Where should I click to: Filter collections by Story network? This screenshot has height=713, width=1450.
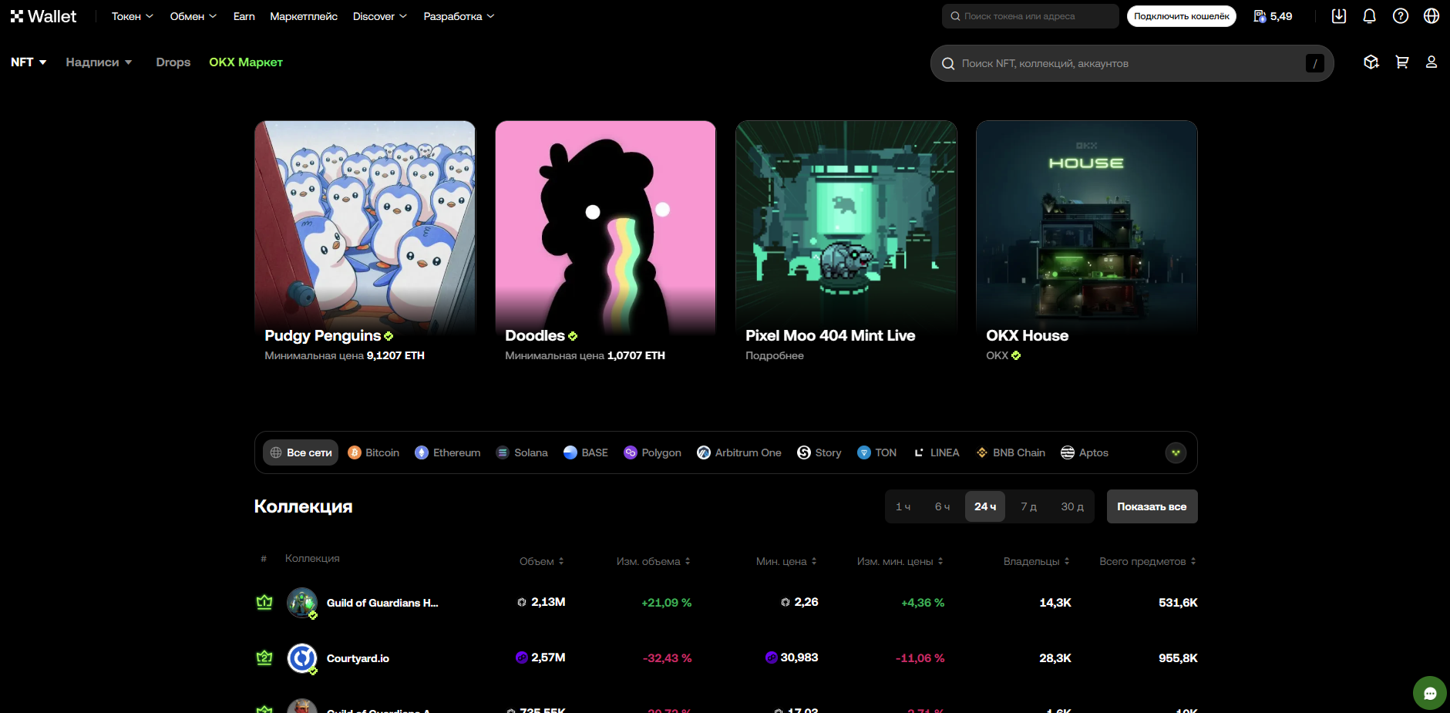[819, 452]
